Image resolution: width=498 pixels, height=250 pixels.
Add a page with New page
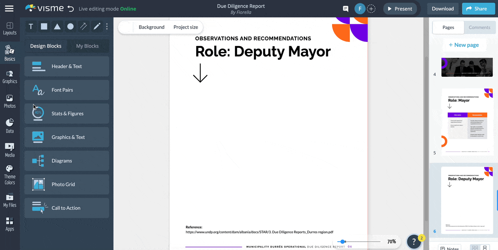click(464, 44)
